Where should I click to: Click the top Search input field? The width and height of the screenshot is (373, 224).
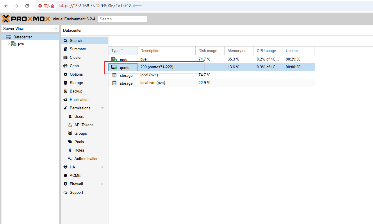point(122,19)
